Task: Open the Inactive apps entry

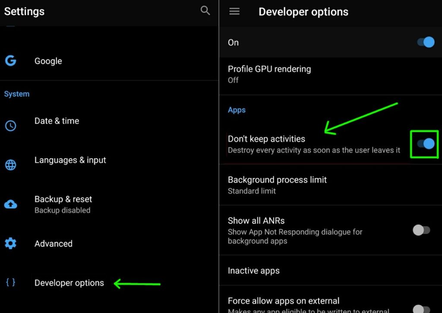Action: coord(330,270)
